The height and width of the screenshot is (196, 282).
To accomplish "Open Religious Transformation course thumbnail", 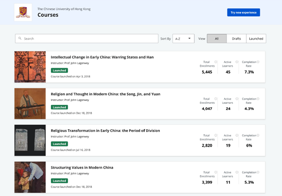I will click(30, 141).
